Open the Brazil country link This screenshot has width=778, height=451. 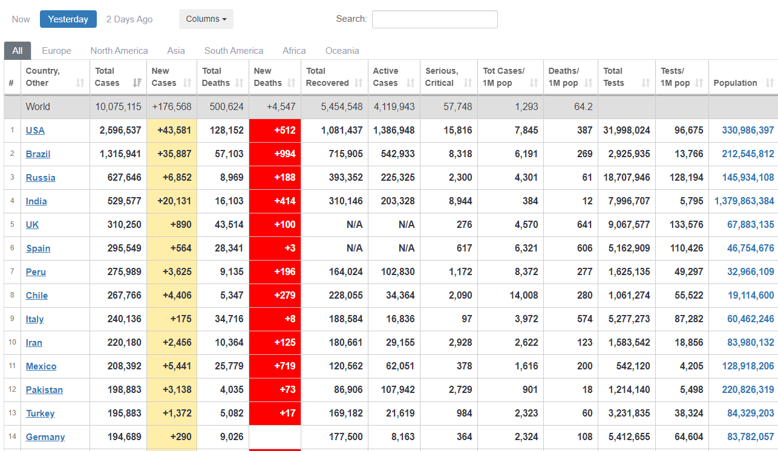click(x=38, y=154)
